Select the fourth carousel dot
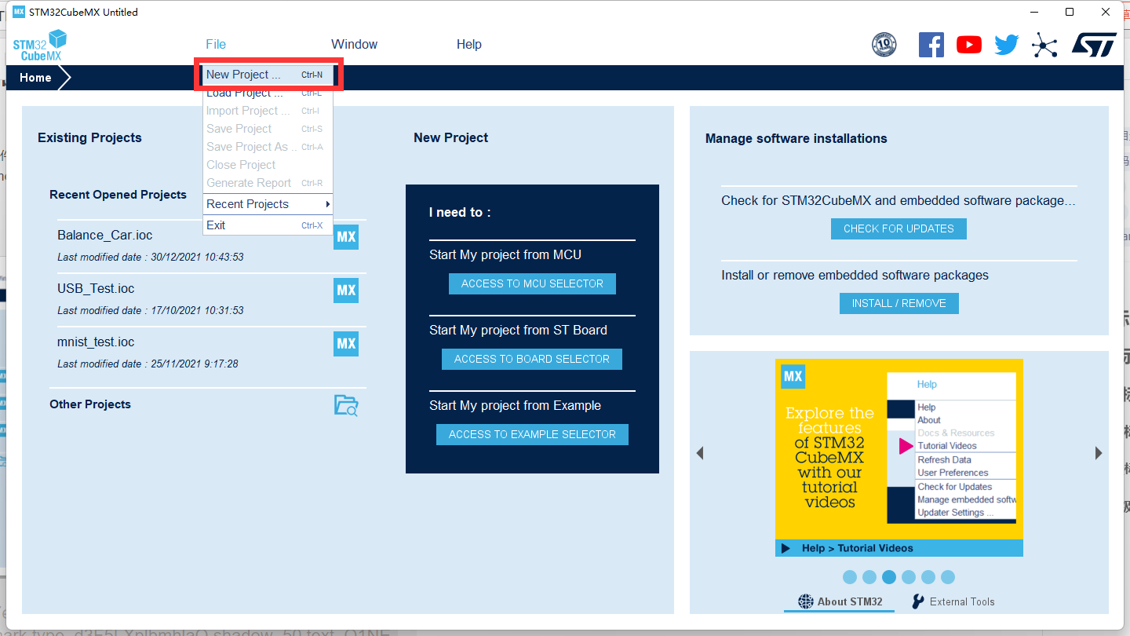This screenshot has height=636, width=1130. click(909, 577)
